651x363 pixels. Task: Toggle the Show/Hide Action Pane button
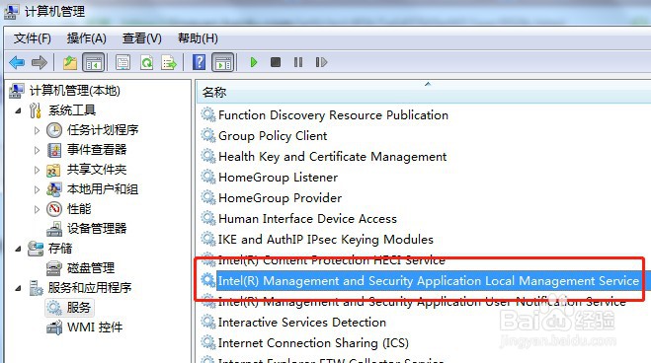223,62
